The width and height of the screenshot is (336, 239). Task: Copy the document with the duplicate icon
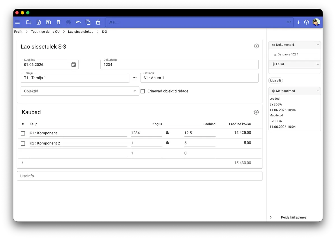[88, 22]
